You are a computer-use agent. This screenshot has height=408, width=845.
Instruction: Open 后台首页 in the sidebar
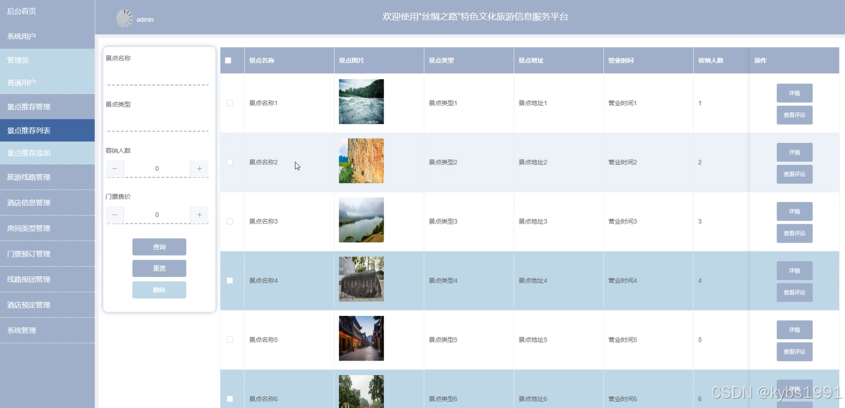47,11
